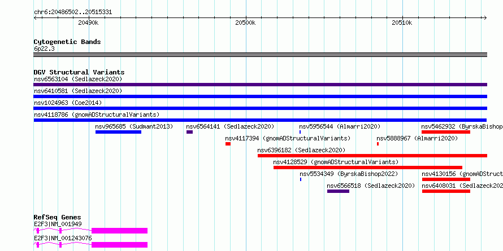Select the nsv6564141 purple variant bar
Image resolution: width=503 pixels, height=251 pixels.
[x=189, y=132]
